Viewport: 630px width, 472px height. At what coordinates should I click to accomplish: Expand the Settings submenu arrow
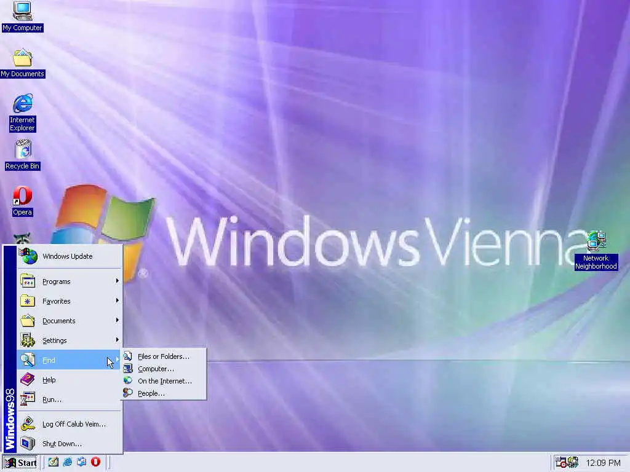point(117,340)
